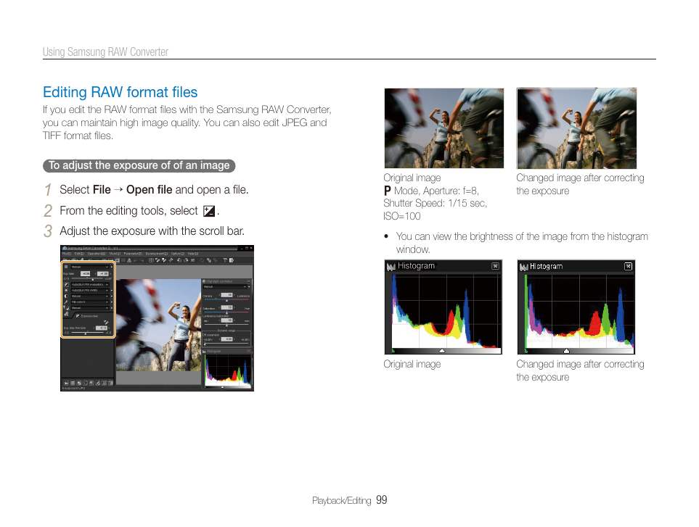Click the embedded histogram graph in RAW Converter
This screenshot has height=527, width=699.
click(228, 370)
